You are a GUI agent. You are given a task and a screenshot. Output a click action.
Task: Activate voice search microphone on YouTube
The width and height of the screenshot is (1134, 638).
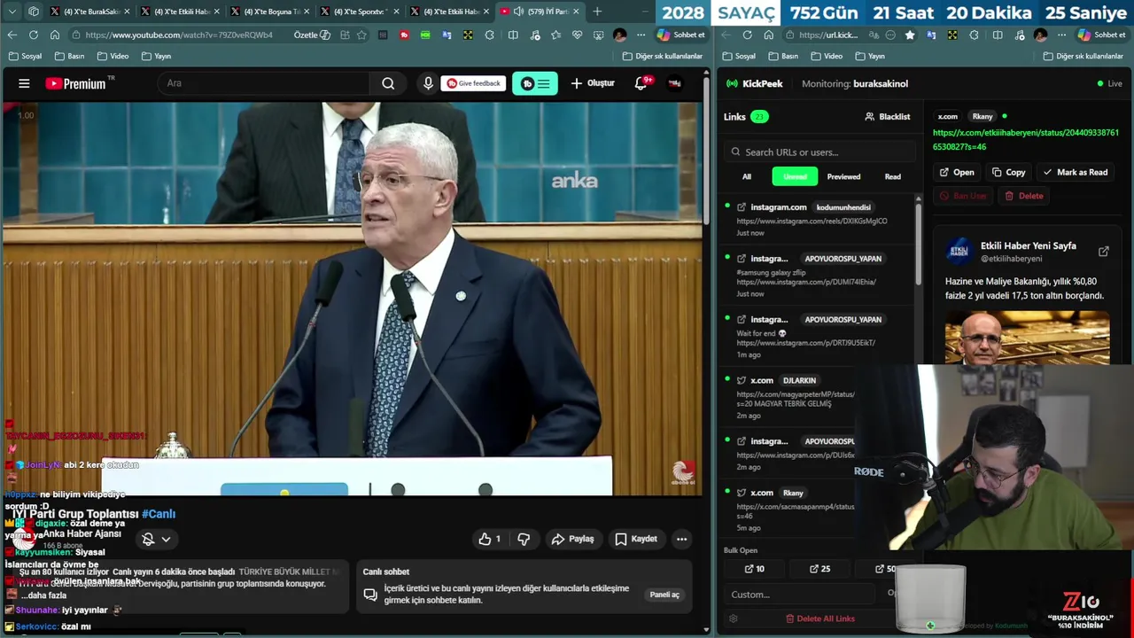click(428, 83)
